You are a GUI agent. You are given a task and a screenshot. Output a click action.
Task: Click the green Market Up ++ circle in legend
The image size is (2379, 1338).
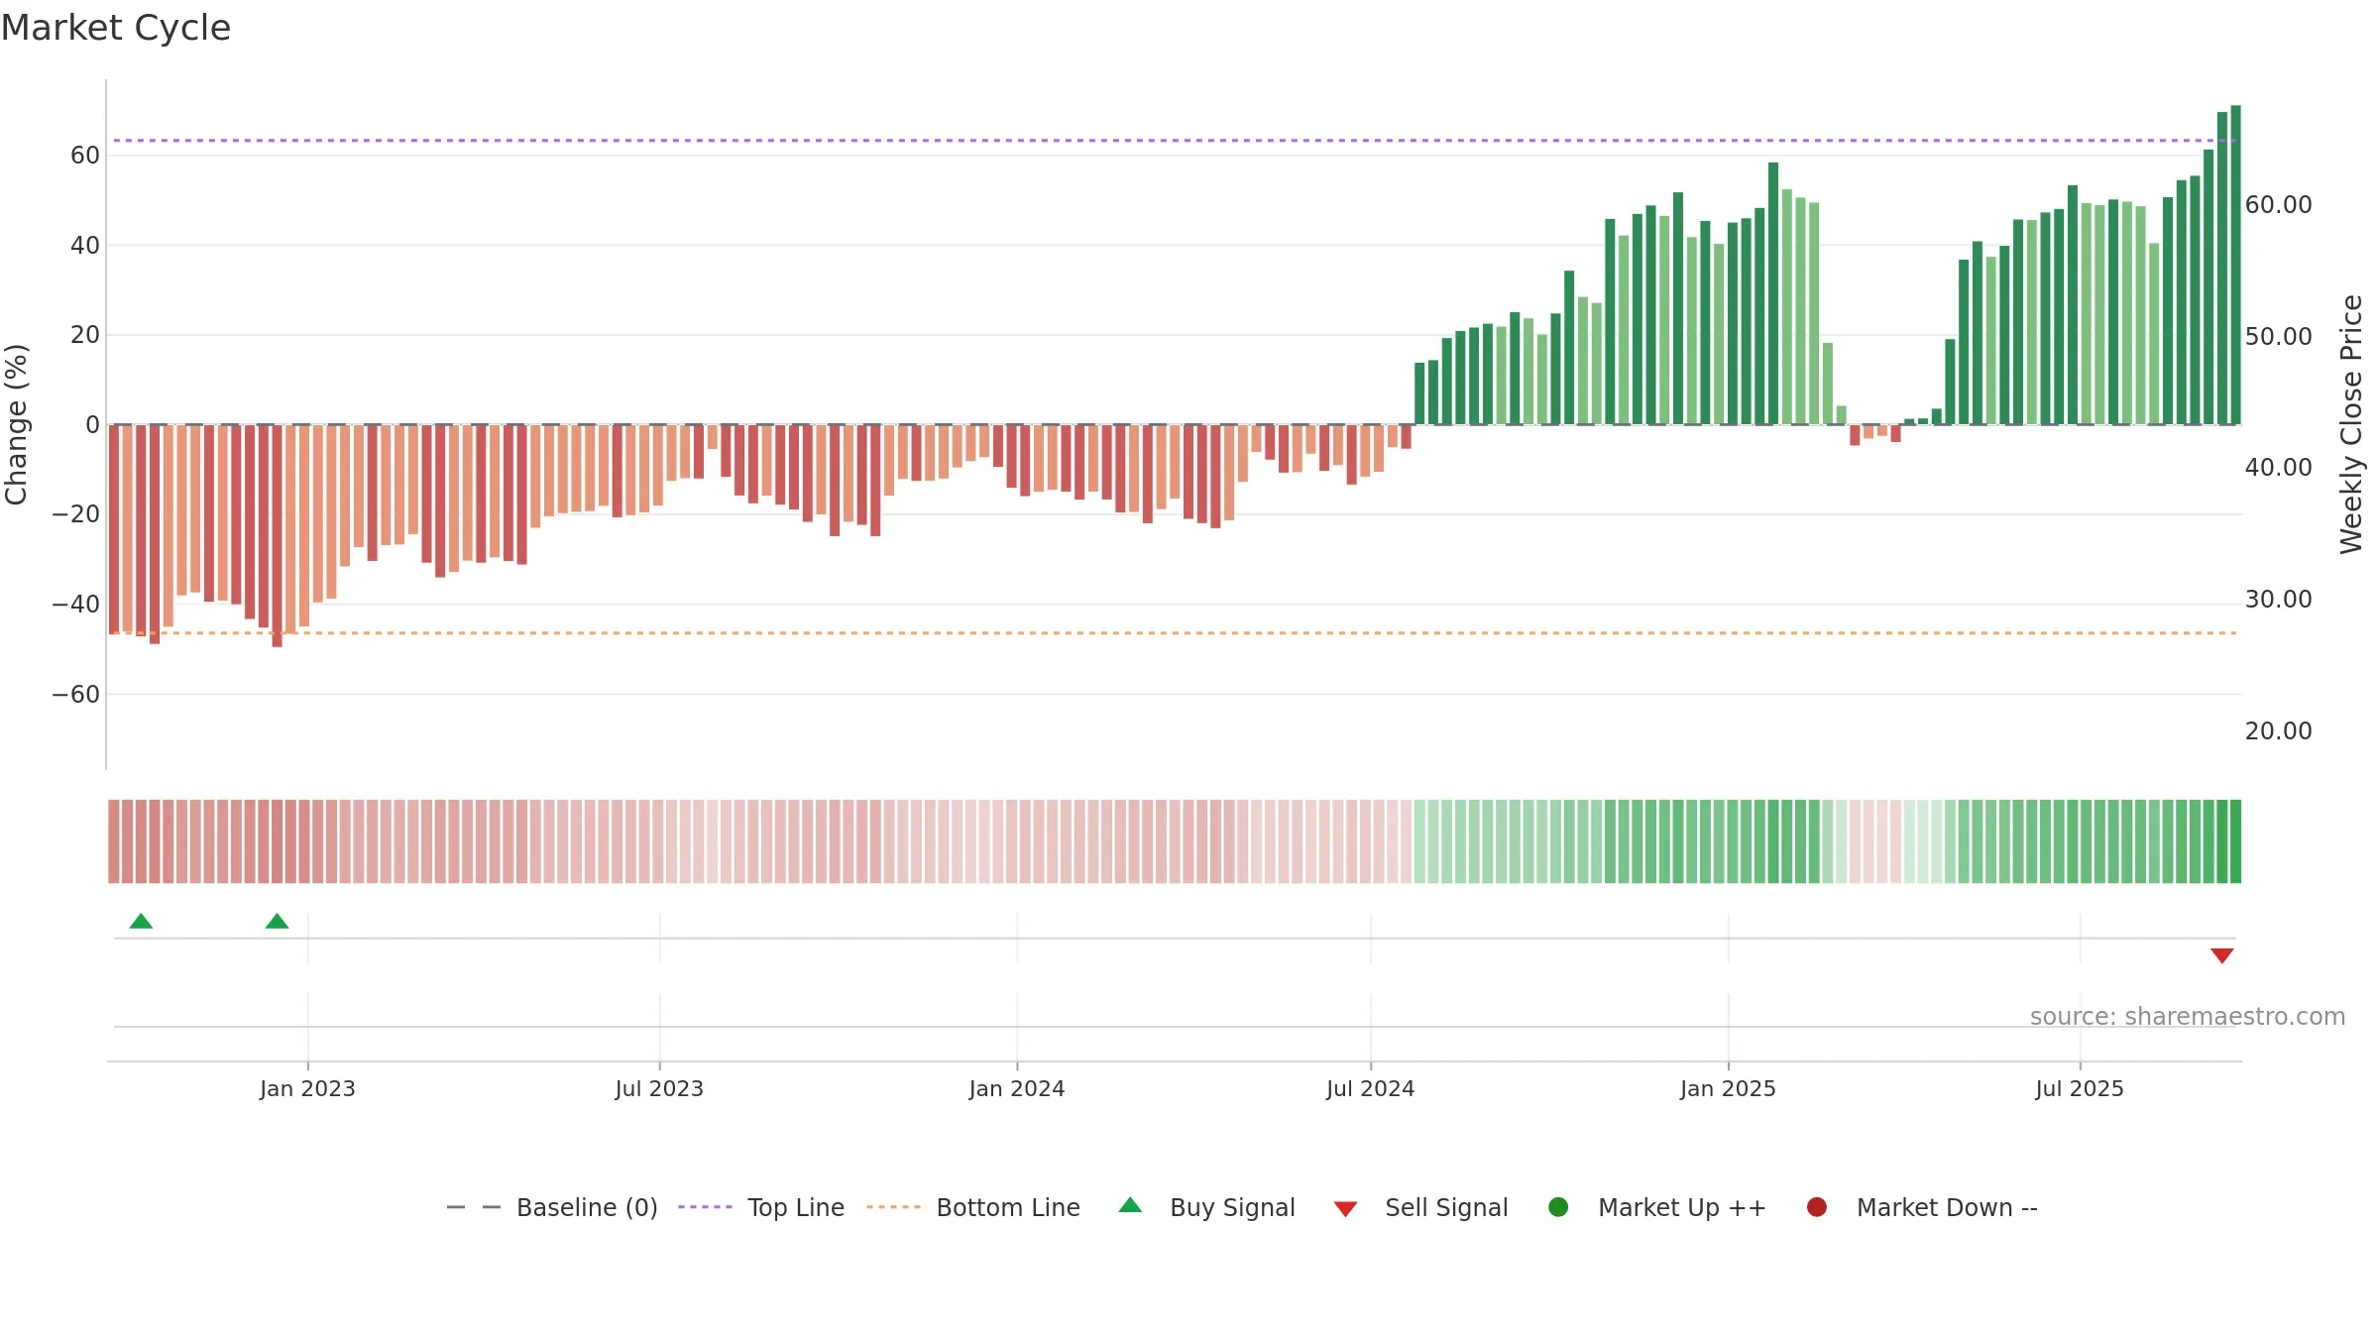point(1558,1207)
